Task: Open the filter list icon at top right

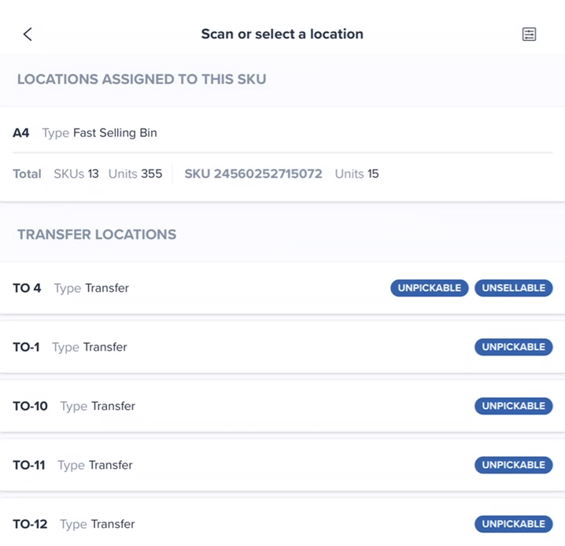Action: click(x=529, y=35)
